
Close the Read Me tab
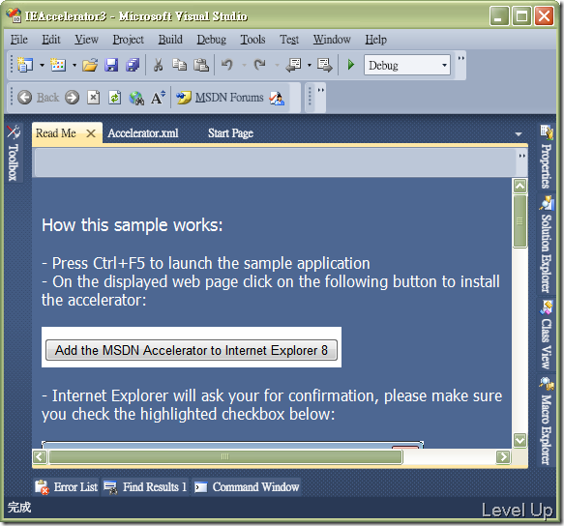pyautogui.click(x=91, y=133)
